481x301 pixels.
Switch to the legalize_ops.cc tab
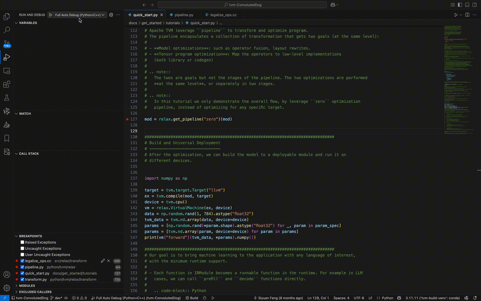pos(223,15)
